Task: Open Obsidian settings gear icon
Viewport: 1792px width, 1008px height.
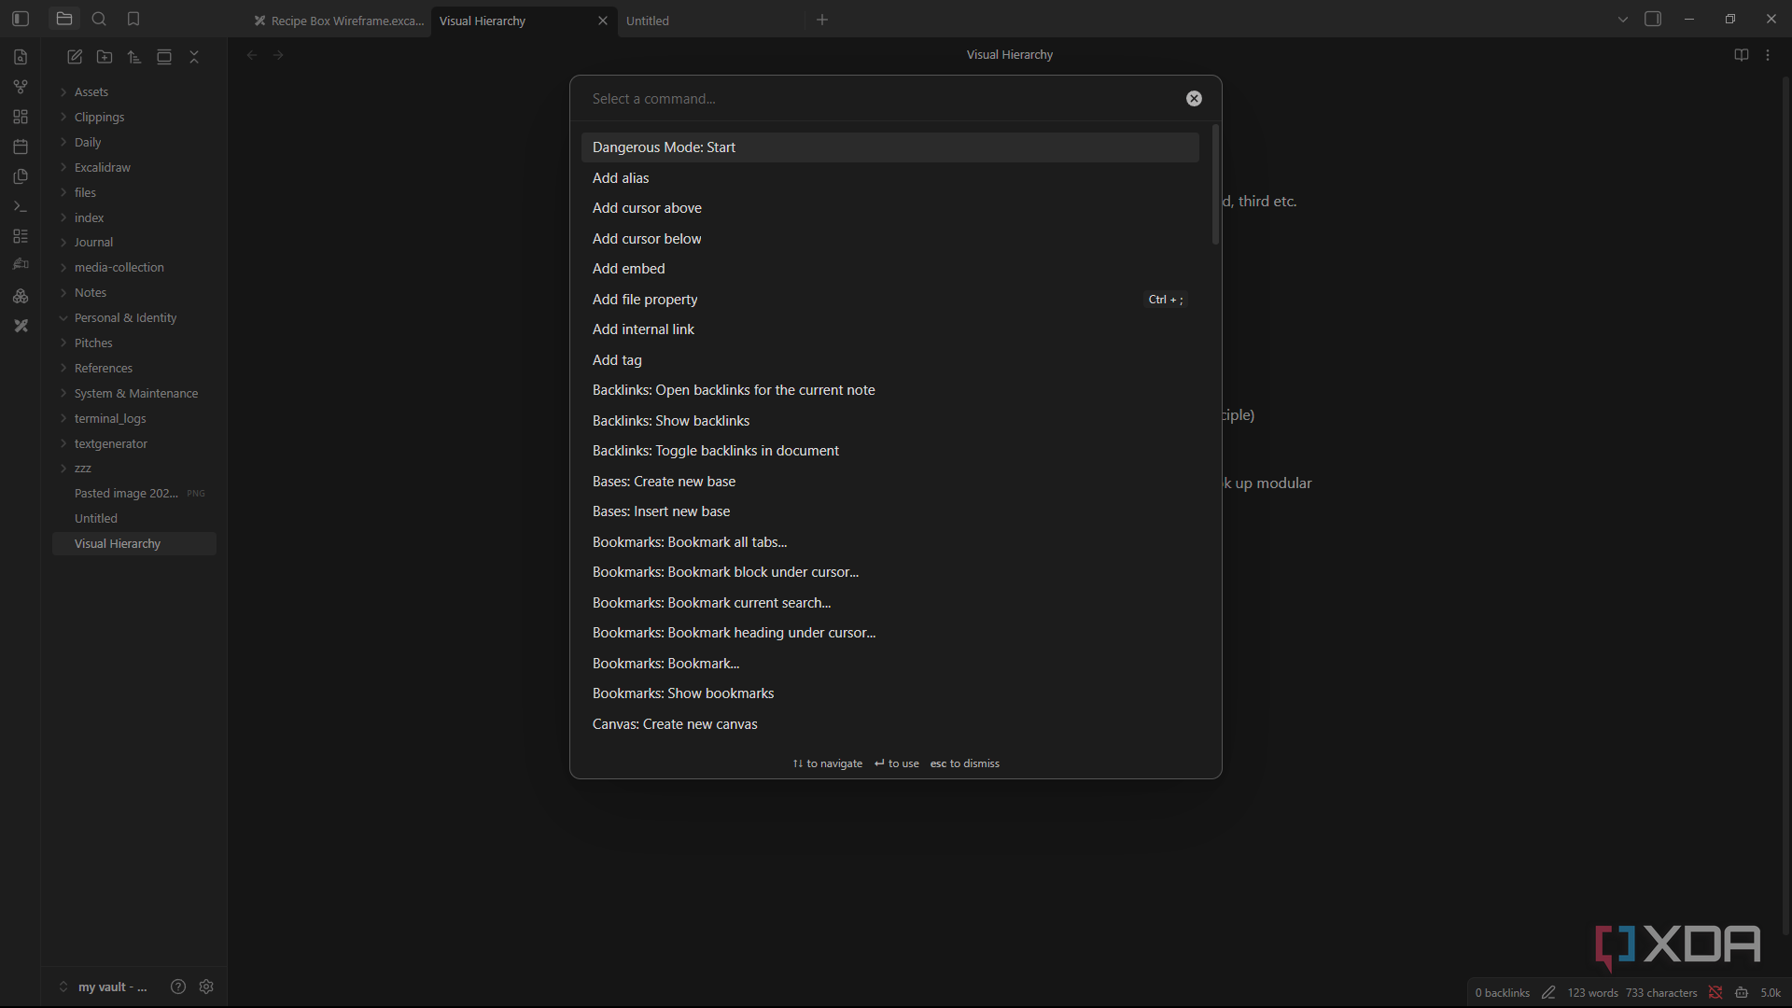Action: pos(206,987)
